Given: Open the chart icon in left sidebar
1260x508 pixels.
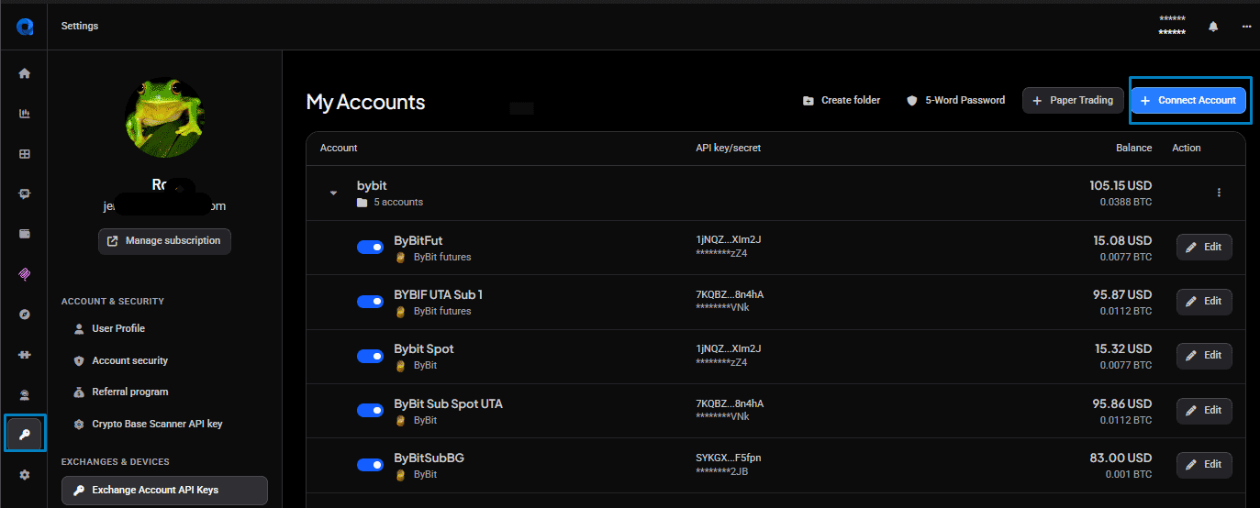Looking at the screenshot, I should (x=25, y=114).
